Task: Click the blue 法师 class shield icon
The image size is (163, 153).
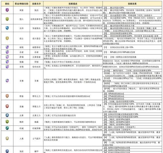Action: tap(7, 28)
